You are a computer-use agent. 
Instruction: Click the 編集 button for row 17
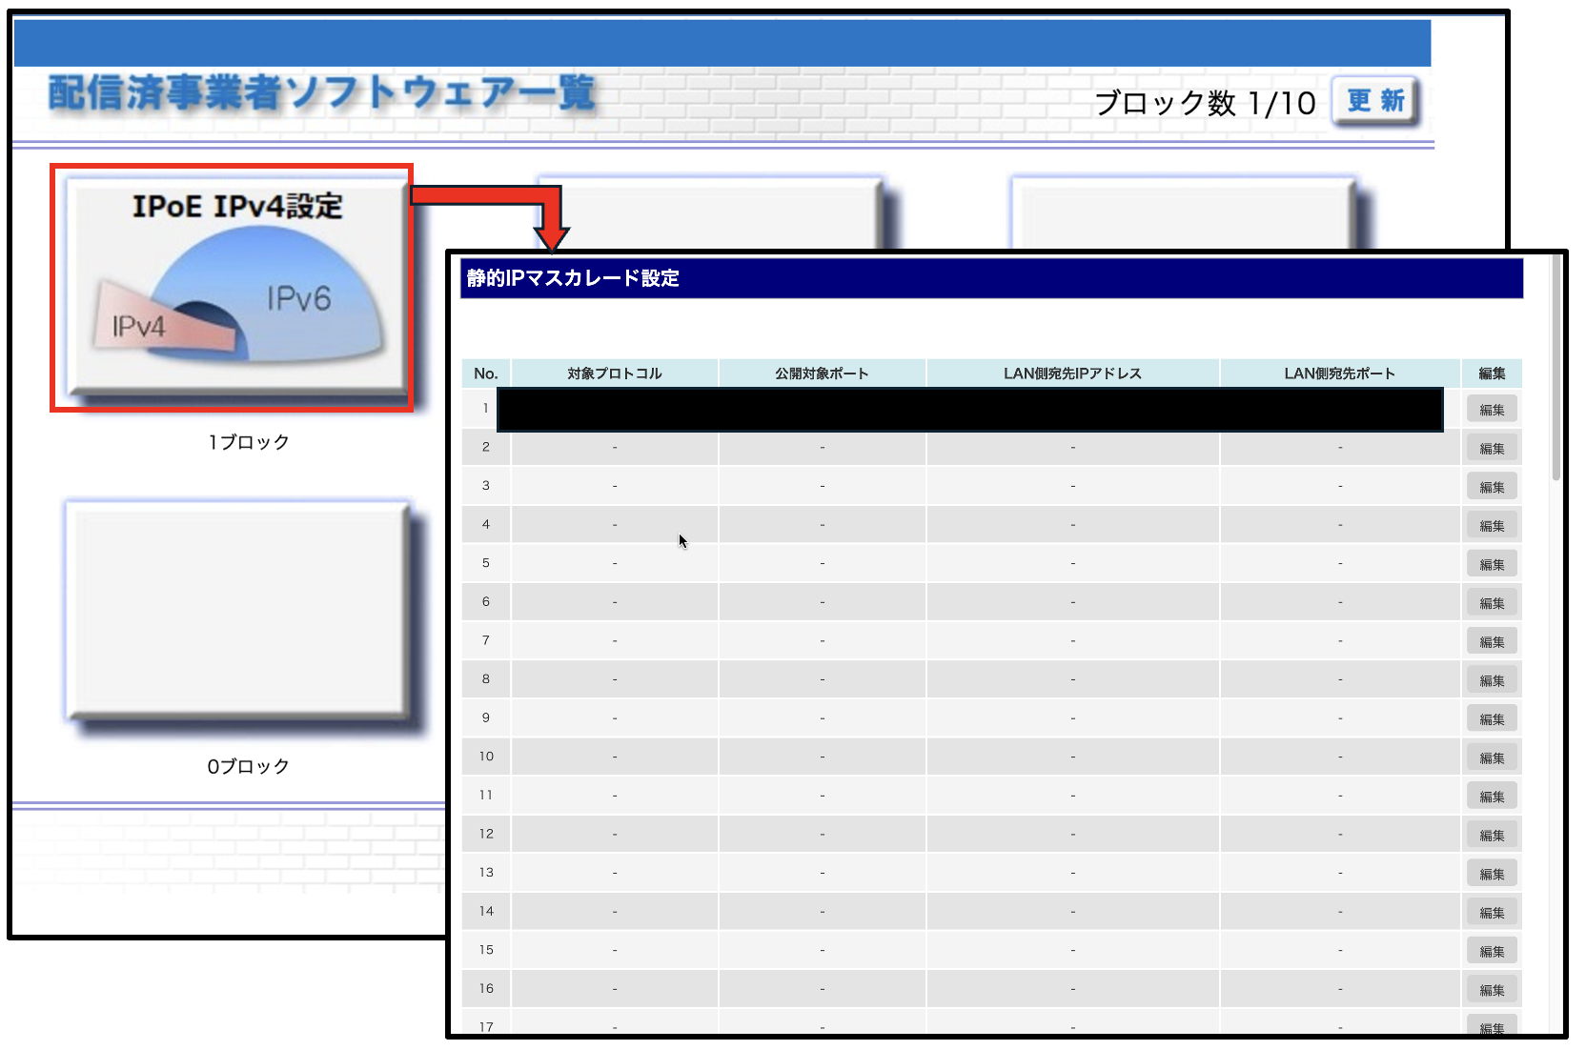pos(1492,1028)
